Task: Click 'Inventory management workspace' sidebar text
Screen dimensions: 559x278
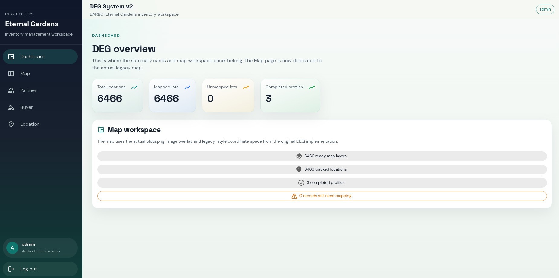Action: pyautogui.click(x=39, y=34)
